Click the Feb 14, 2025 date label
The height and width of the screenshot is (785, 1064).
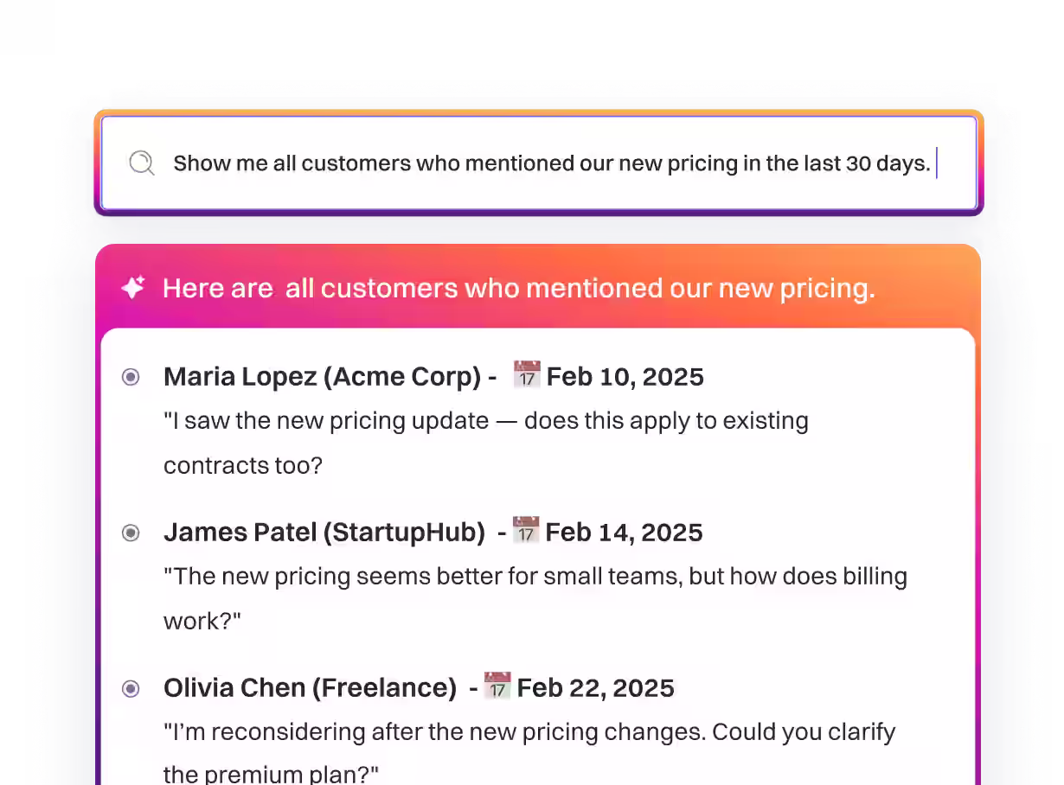[x=625, y=533]
